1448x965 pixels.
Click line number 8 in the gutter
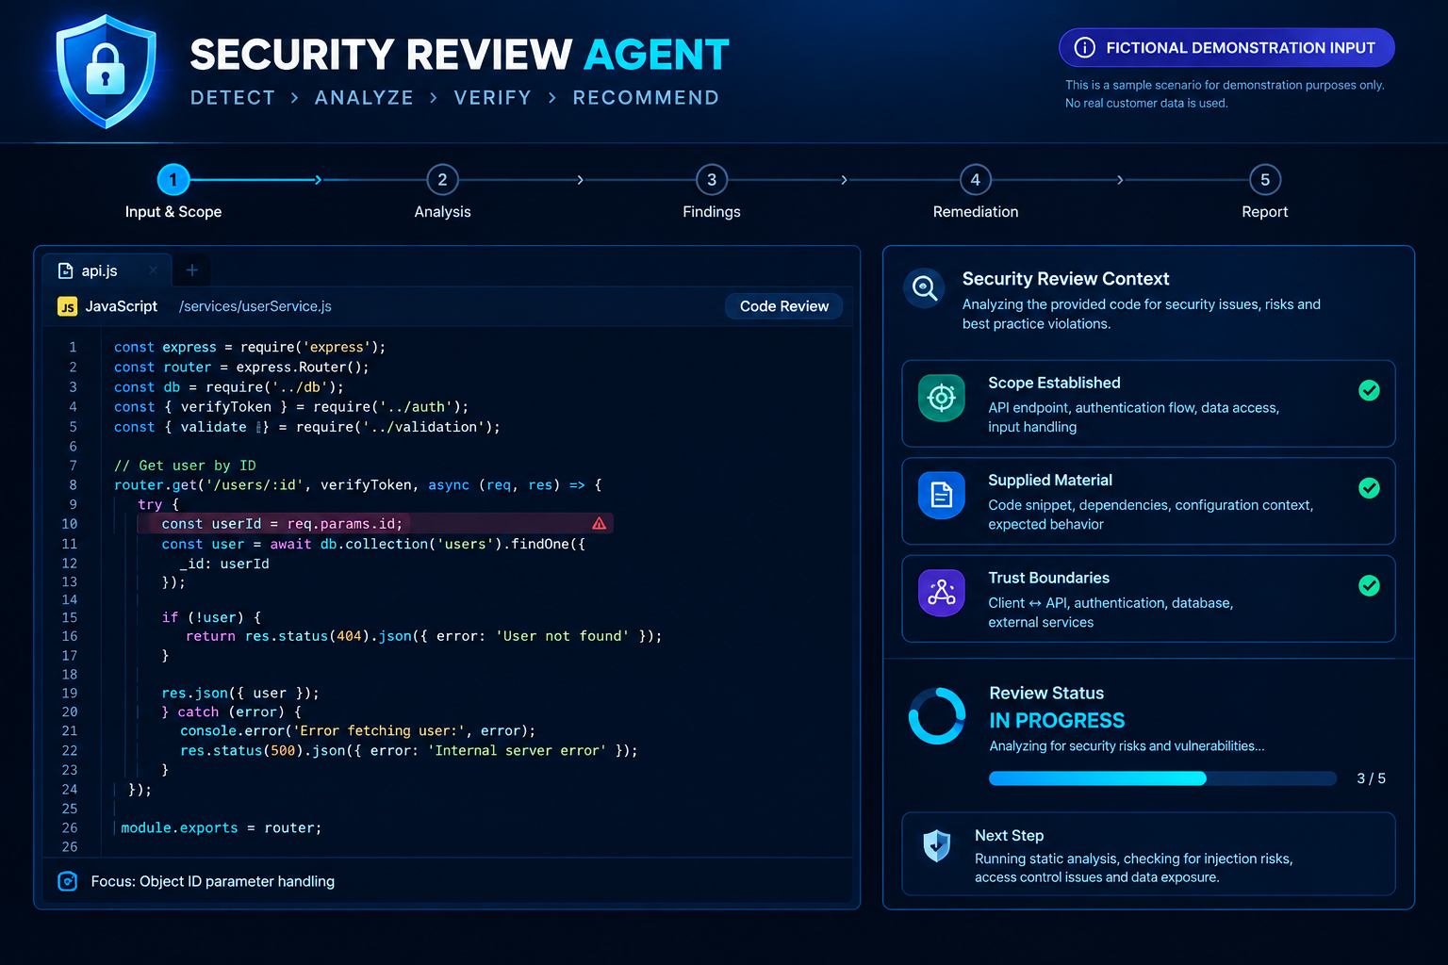[73, 485]
